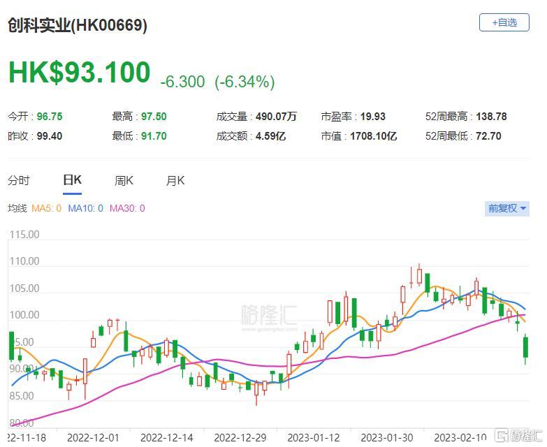The width and height of the screenshot is (547, 447).
Task: Click the 2023-01-12 date axis label
Action: tap(314, 438)
